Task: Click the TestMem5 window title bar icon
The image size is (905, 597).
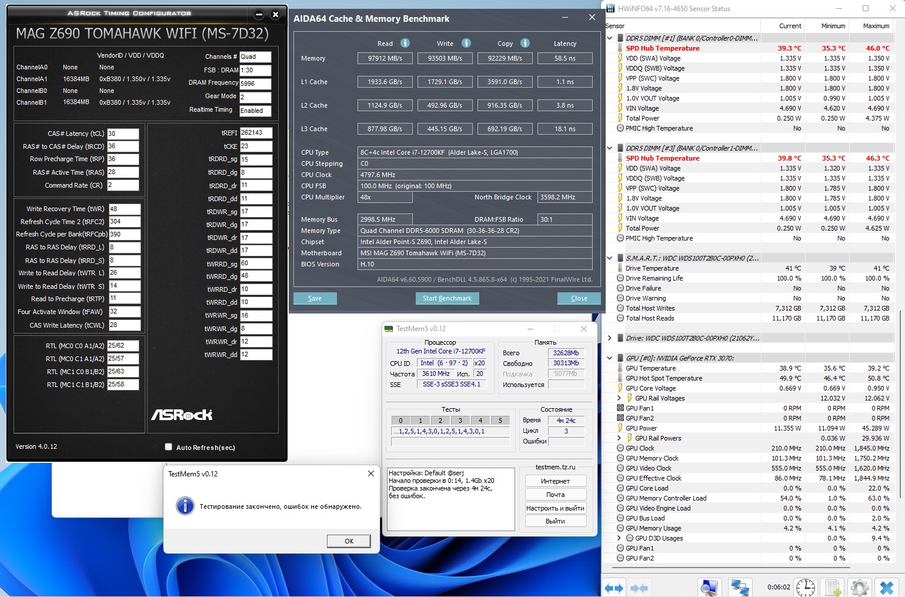Action: (389, 329)
